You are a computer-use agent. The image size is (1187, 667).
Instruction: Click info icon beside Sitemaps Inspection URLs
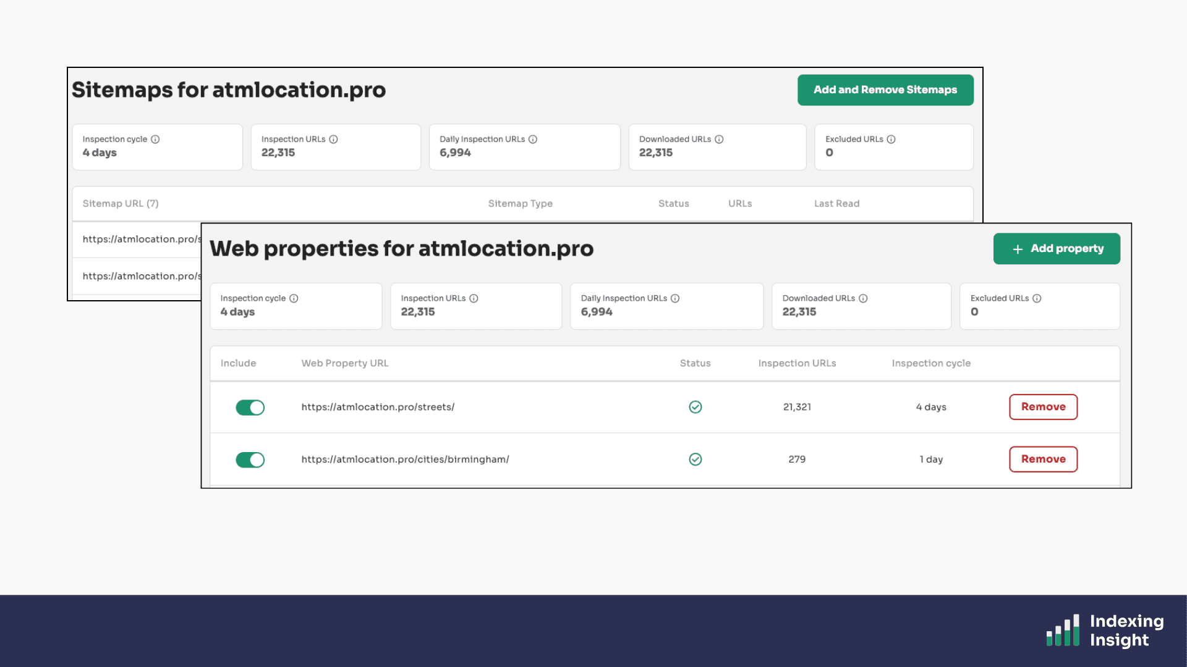click(333, 140)
